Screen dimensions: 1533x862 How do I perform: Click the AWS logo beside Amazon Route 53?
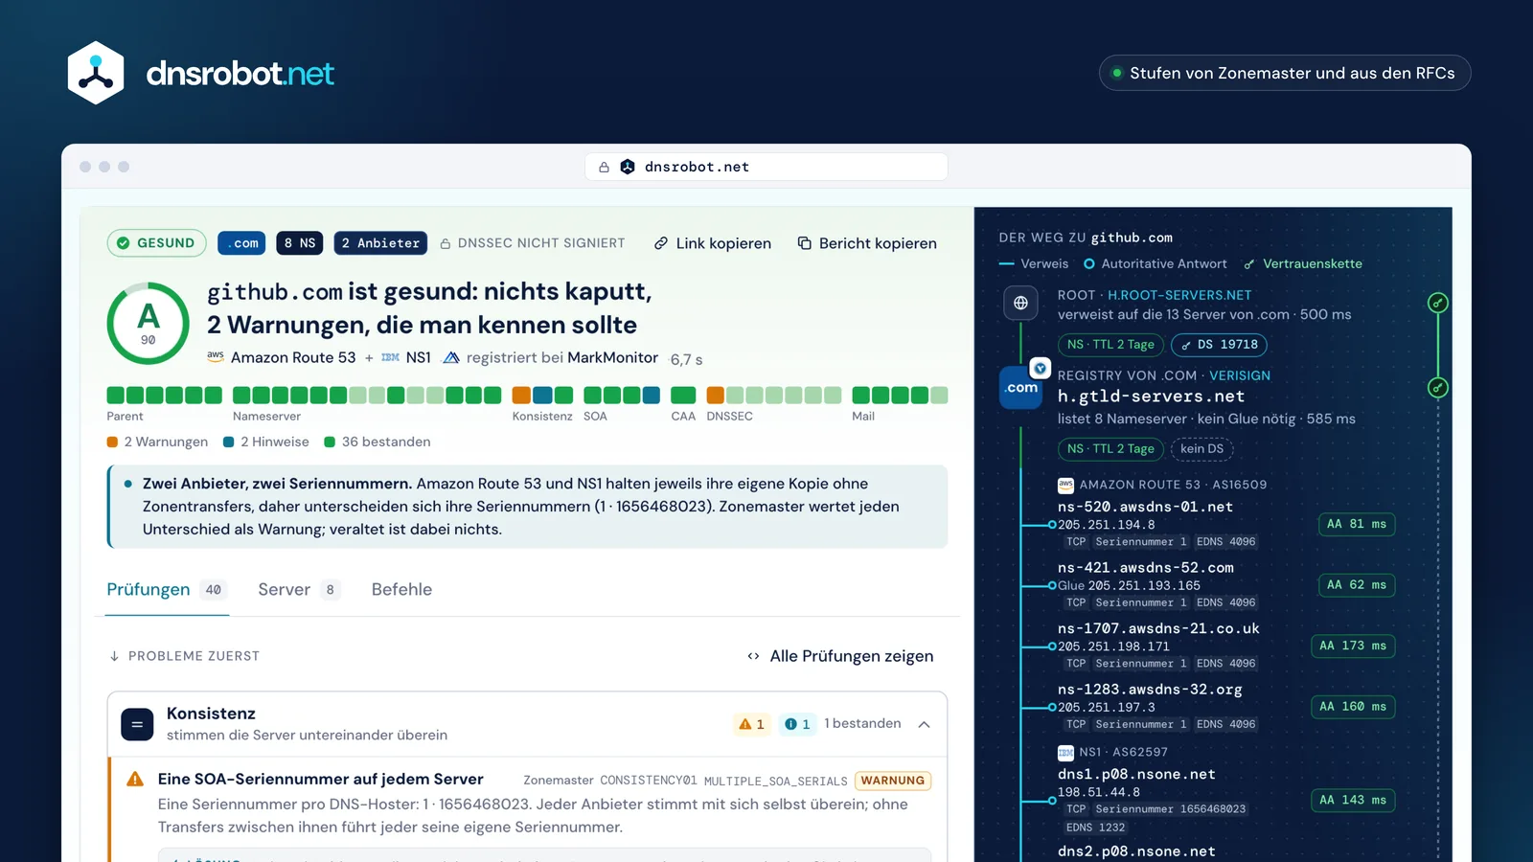tap(216, 356)
